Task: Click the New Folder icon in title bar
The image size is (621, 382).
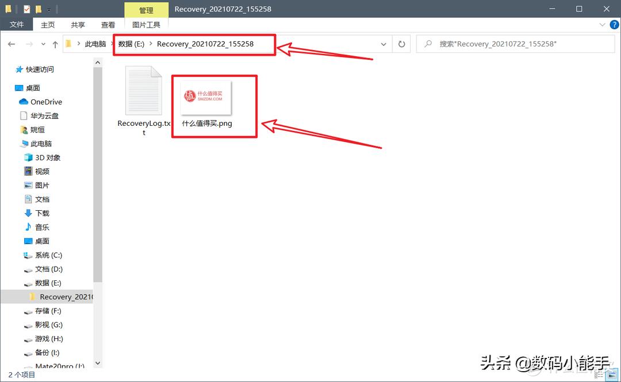Action: pos(37,9)
